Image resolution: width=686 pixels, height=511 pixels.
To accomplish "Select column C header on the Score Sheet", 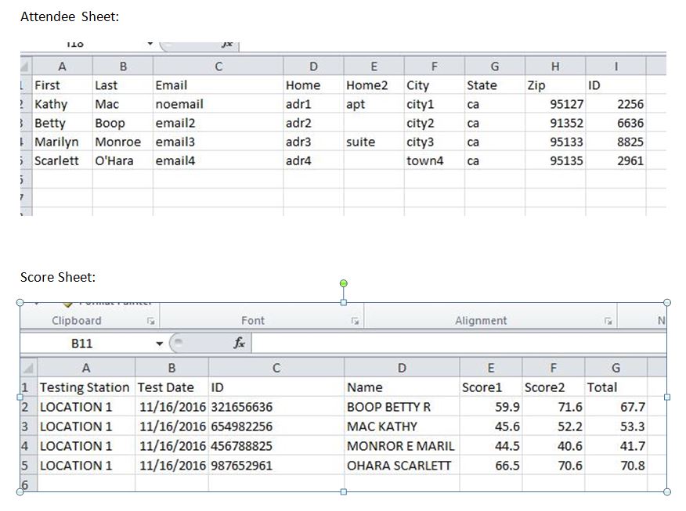I will (x=275, y=366).
